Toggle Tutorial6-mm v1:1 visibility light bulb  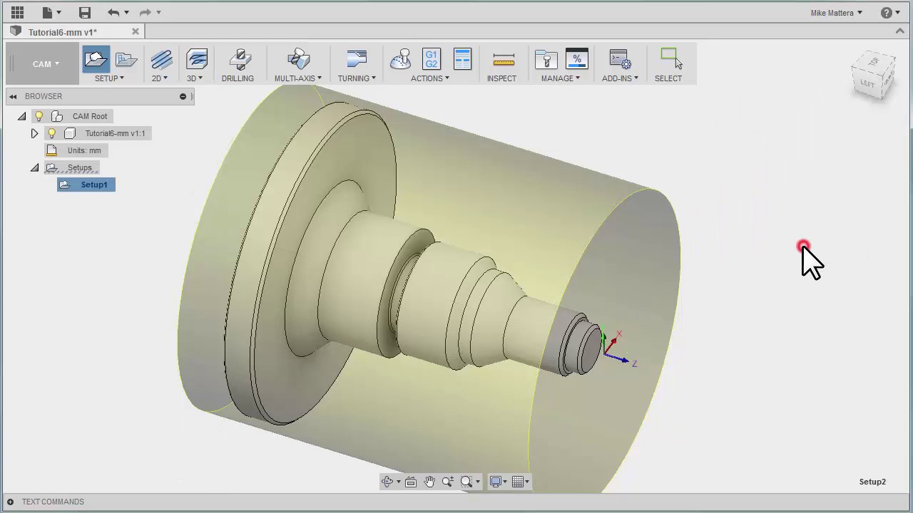(x=51, y=133)
